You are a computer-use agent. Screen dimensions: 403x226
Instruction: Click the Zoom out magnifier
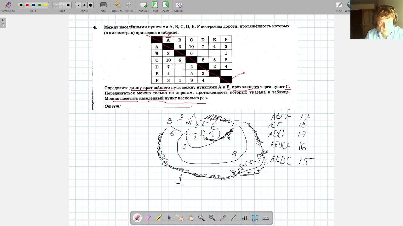pyautogui.click(x=212, y=218)
